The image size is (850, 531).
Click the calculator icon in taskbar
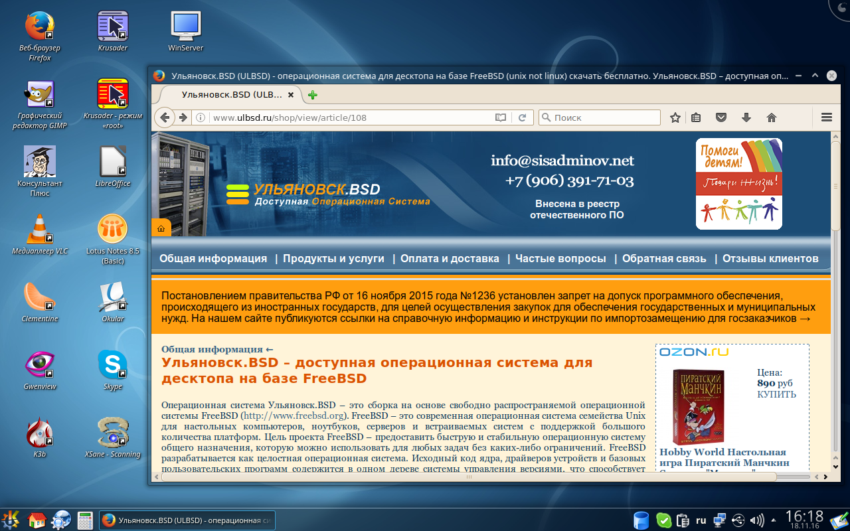[x=85, y=520]
